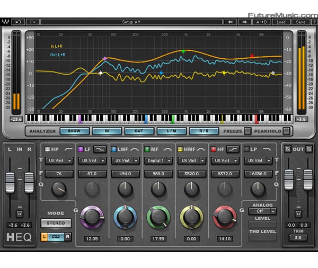The height and width of the screenshot is (268, 318).
Task: Click the Load button
Action: pyautogui.click(x=281, y=22)
